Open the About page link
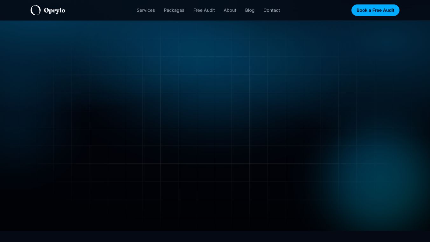Viewport: 430px width, 242px height. coord(230,10)
